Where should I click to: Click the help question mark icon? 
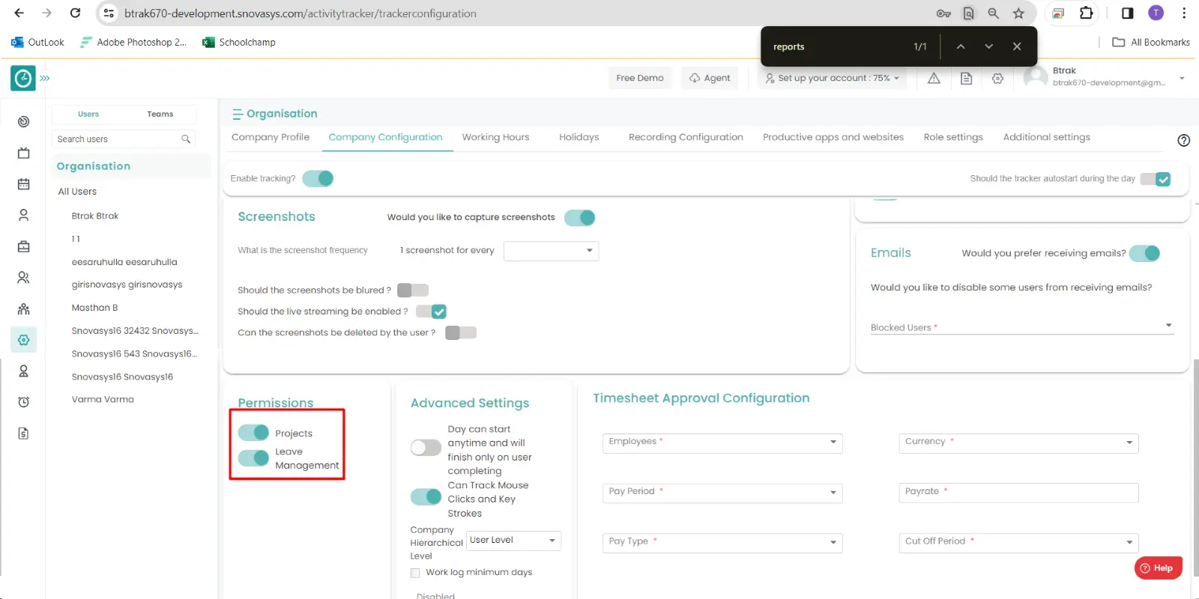(1183, 140)
